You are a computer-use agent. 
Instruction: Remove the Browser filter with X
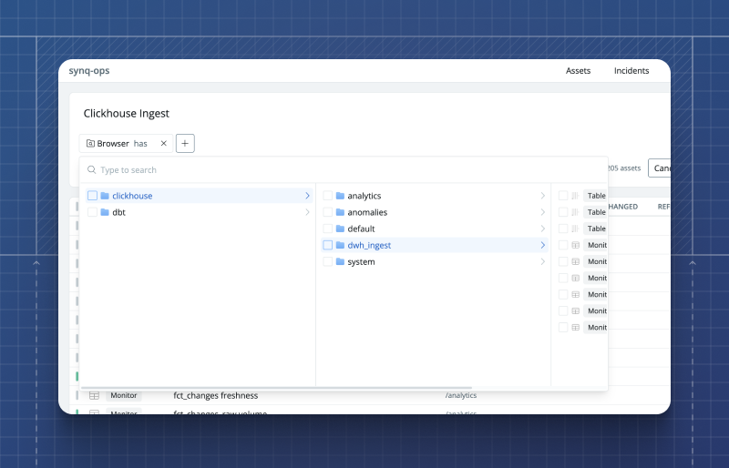164,144
